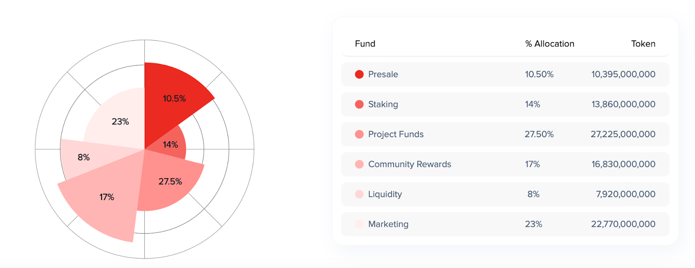
Task: Click the Presale red legend dot
Action: pyautogui.click(x=359, y=74)
